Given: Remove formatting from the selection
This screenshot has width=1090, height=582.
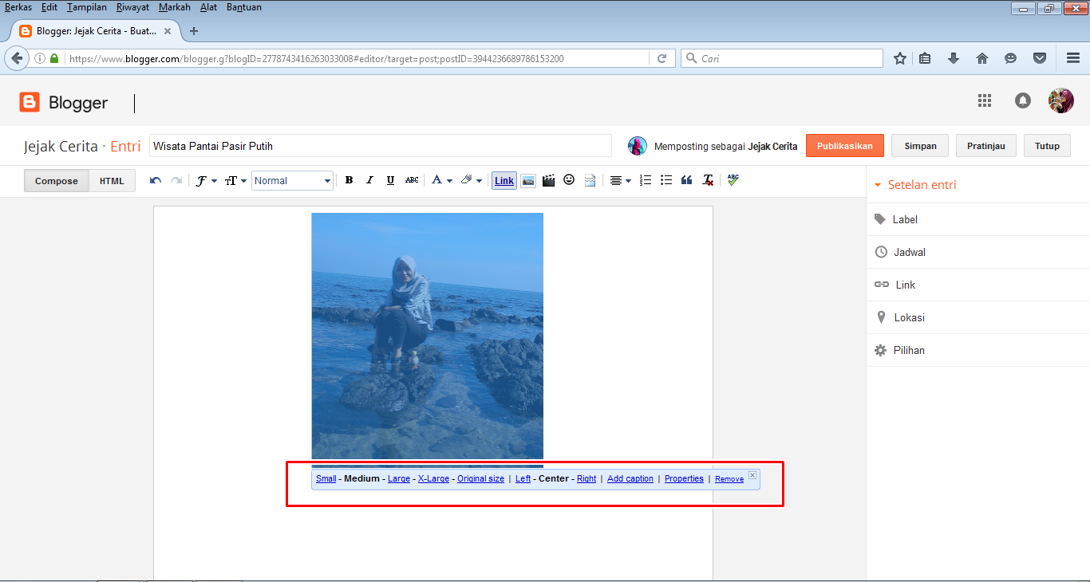Looking at the screenshot, I should [x=708, y=181].
